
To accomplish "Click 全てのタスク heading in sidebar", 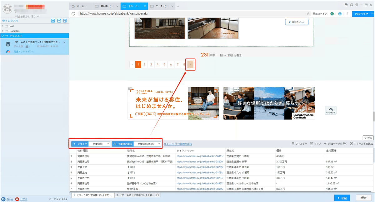I will coord(10,21).
